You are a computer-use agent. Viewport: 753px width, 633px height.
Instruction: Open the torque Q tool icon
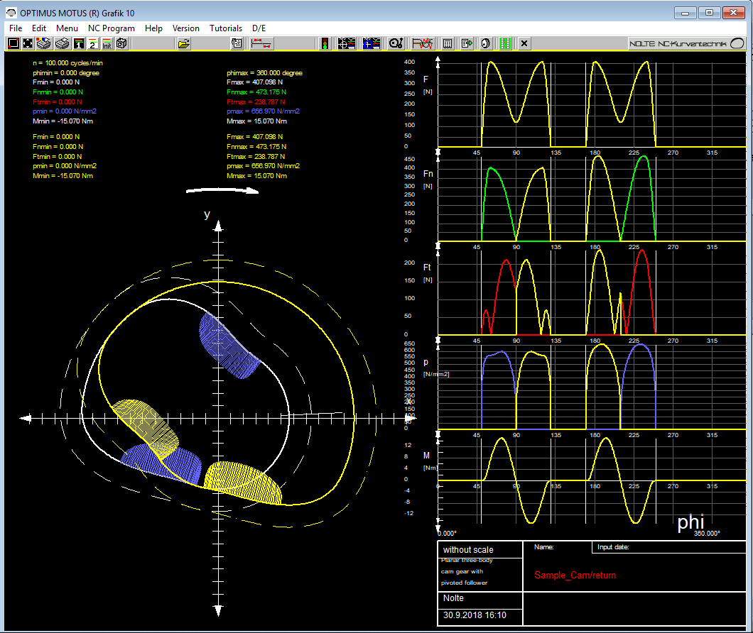click(x=396, y=43)
